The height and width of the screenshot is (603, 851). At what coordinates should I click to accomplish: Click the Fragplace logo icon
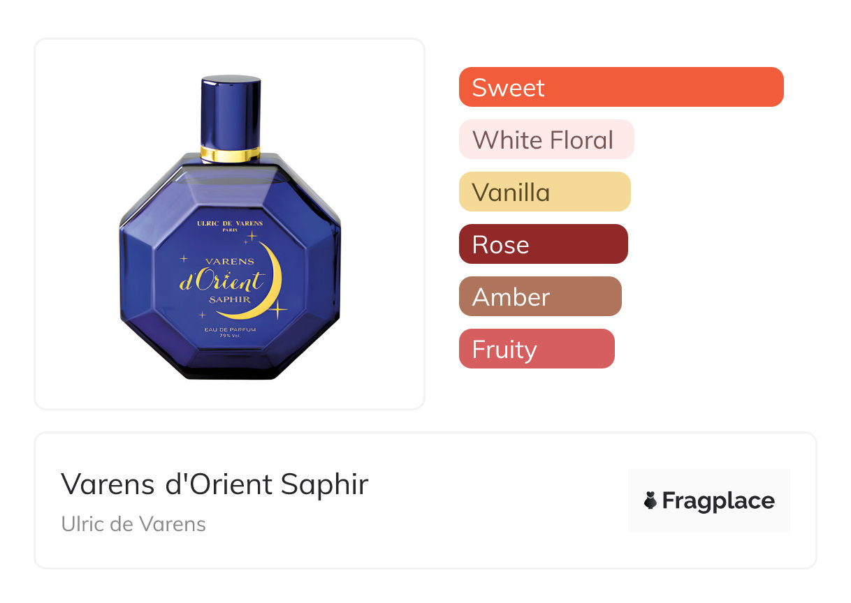pos(650,500)
